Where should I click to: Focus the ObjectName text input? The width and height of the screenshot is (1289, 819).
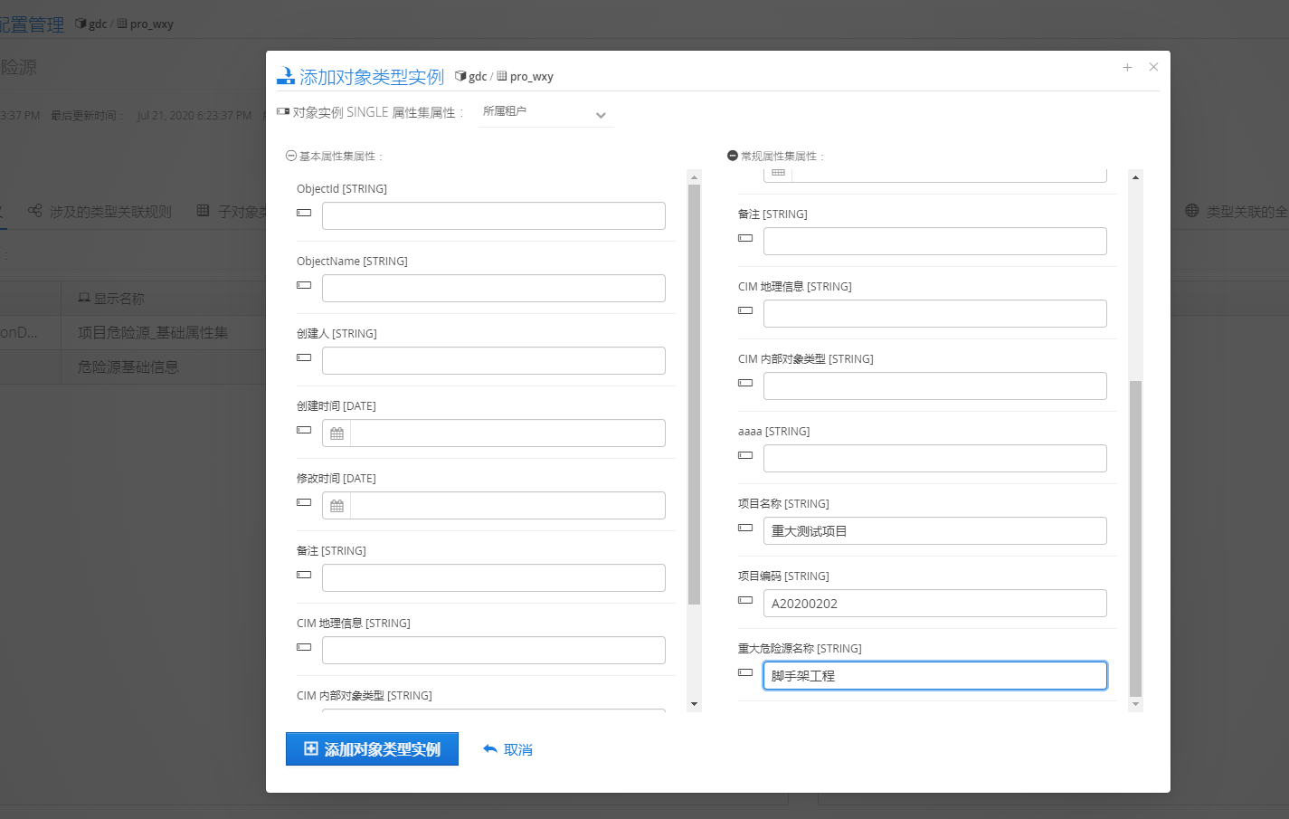pos(493,288)
